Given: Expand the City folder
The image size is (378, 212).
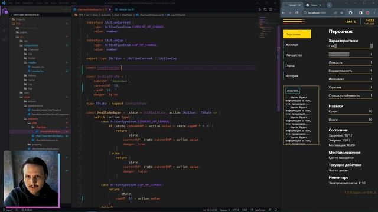Looking at the screenshot, I should click(x=30, y=54).
